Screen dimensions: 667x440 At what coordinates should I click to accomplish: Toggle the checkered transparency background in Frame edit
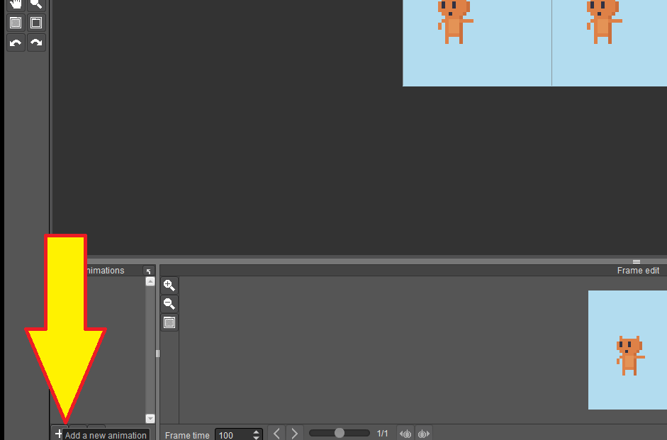coord(169,322)
